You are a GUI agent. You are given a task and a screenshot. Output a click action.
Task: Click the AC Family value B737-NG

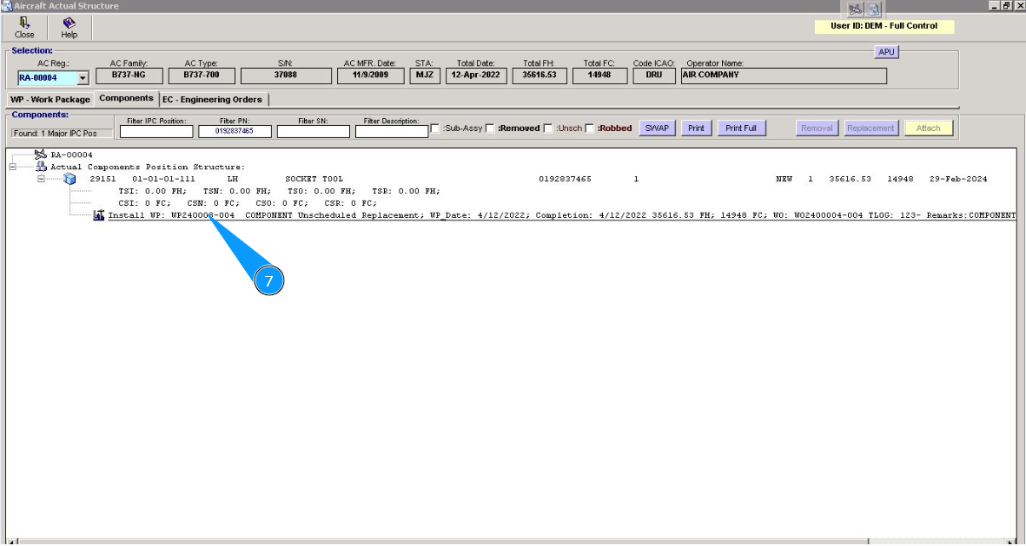(x=129, y=76)
